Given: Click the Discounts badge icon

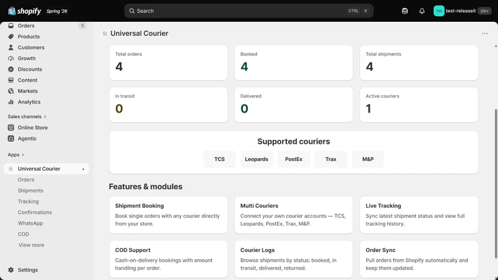Looking at the screenshot, I should point(11,69).
